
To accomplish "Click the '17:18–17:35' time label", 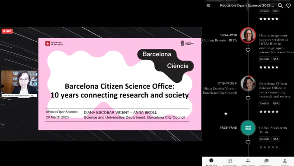I will click(x=226, y=83).
